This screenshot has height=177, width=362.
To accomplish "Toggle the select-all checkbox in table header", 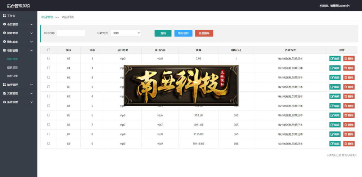I will pyautogui.click(x=48, y=50).
